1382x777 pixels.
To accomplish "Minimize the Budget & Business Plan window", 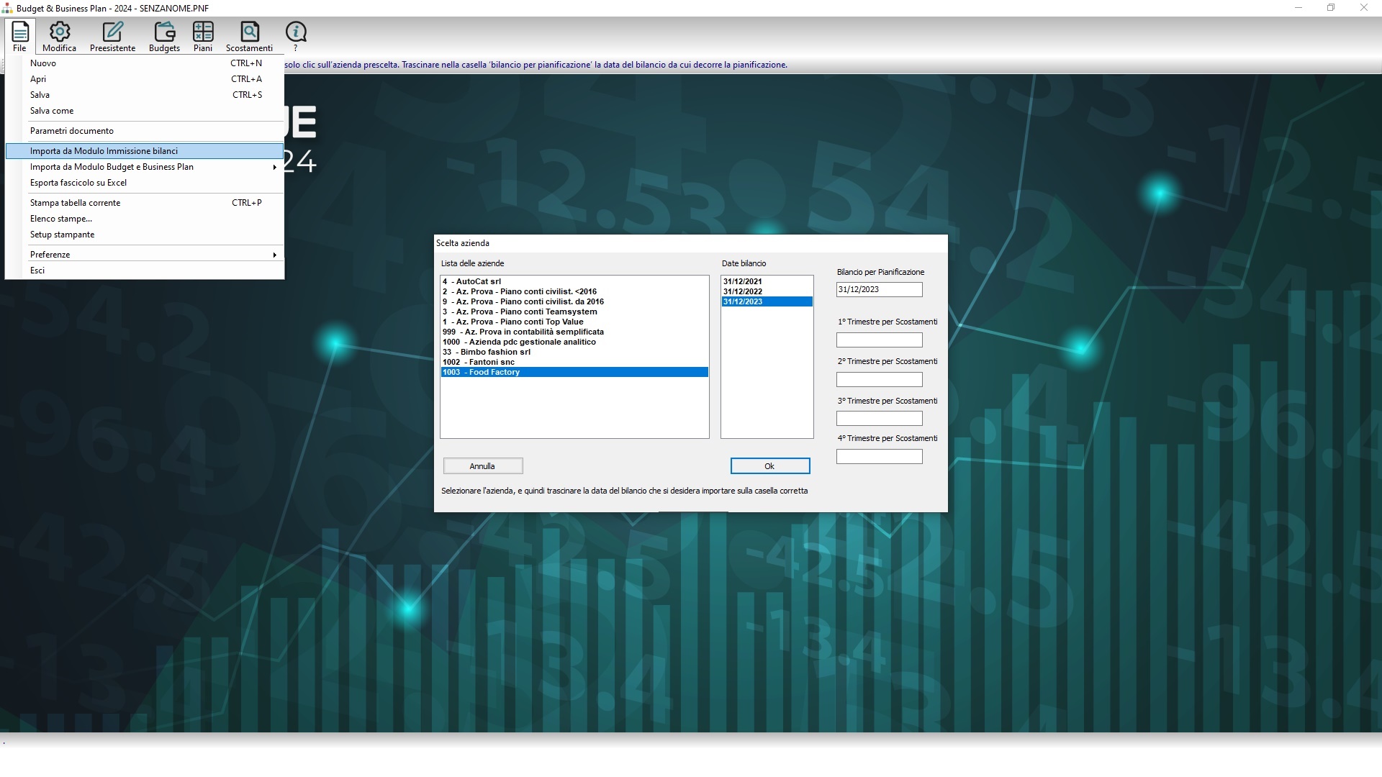I will pos(1299,8).
